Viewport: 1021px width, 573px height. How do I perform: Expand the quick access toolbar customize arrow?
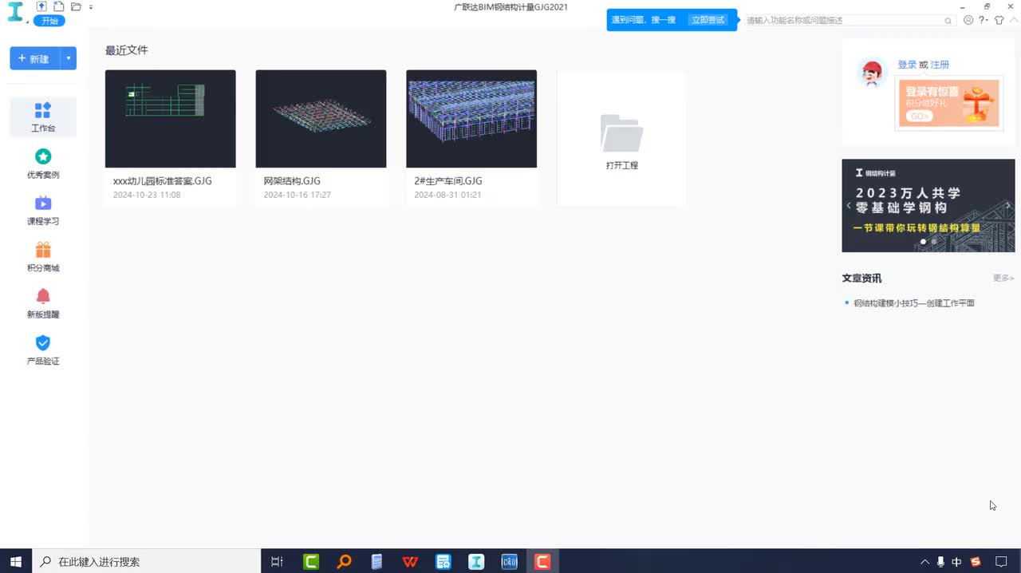click(91, 7)
